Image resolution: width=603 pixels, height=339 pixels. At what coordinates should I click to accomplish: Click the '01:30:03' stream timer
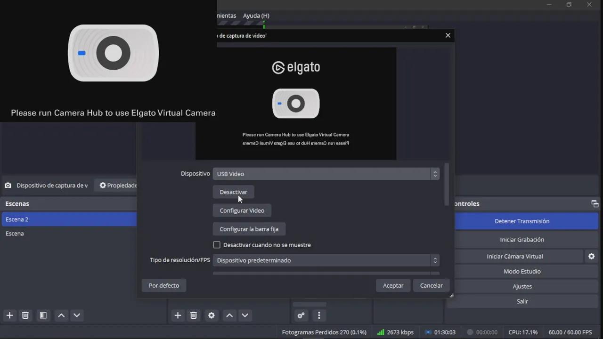445,332
